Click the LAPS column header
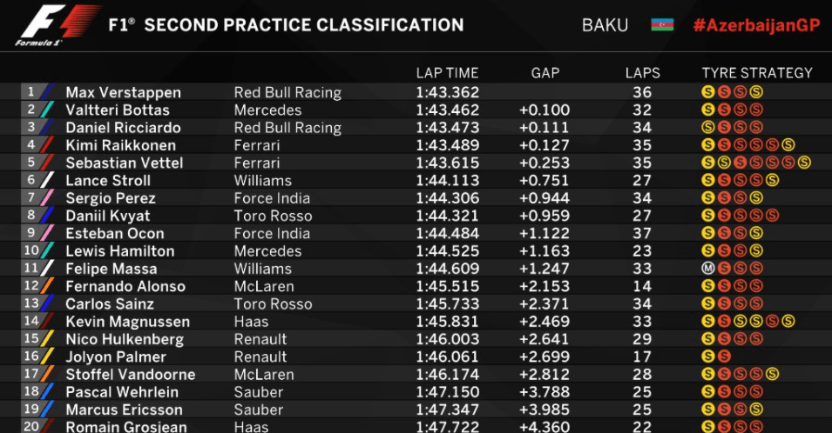This screenshot has height=433, width=832. pyautogui.click(x=643, y=73)
